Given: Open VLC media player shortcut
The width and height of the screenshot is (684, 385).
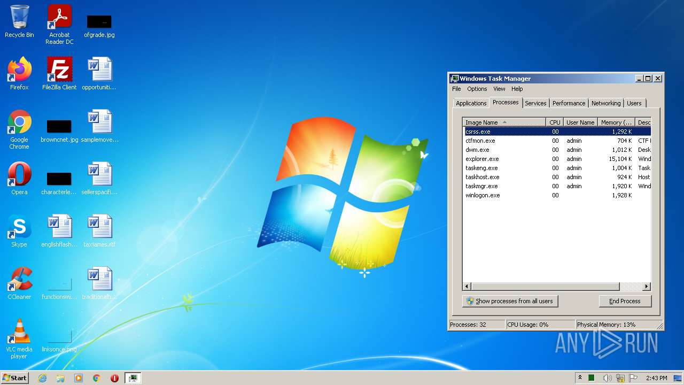Looking at the screenshot, I should [19, 339].
